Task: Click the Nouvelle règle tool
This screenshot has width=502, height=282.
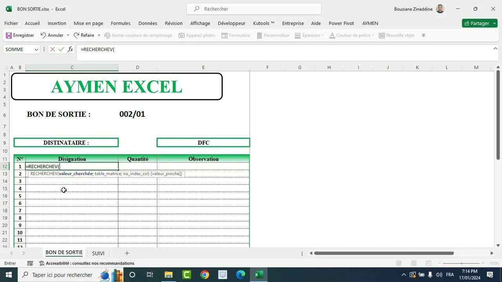Action: (397, 35)
